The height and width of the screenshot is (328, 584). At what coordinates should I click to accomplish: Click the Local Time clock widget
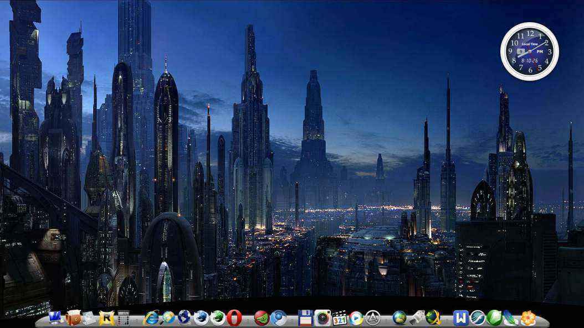[530, 51]
